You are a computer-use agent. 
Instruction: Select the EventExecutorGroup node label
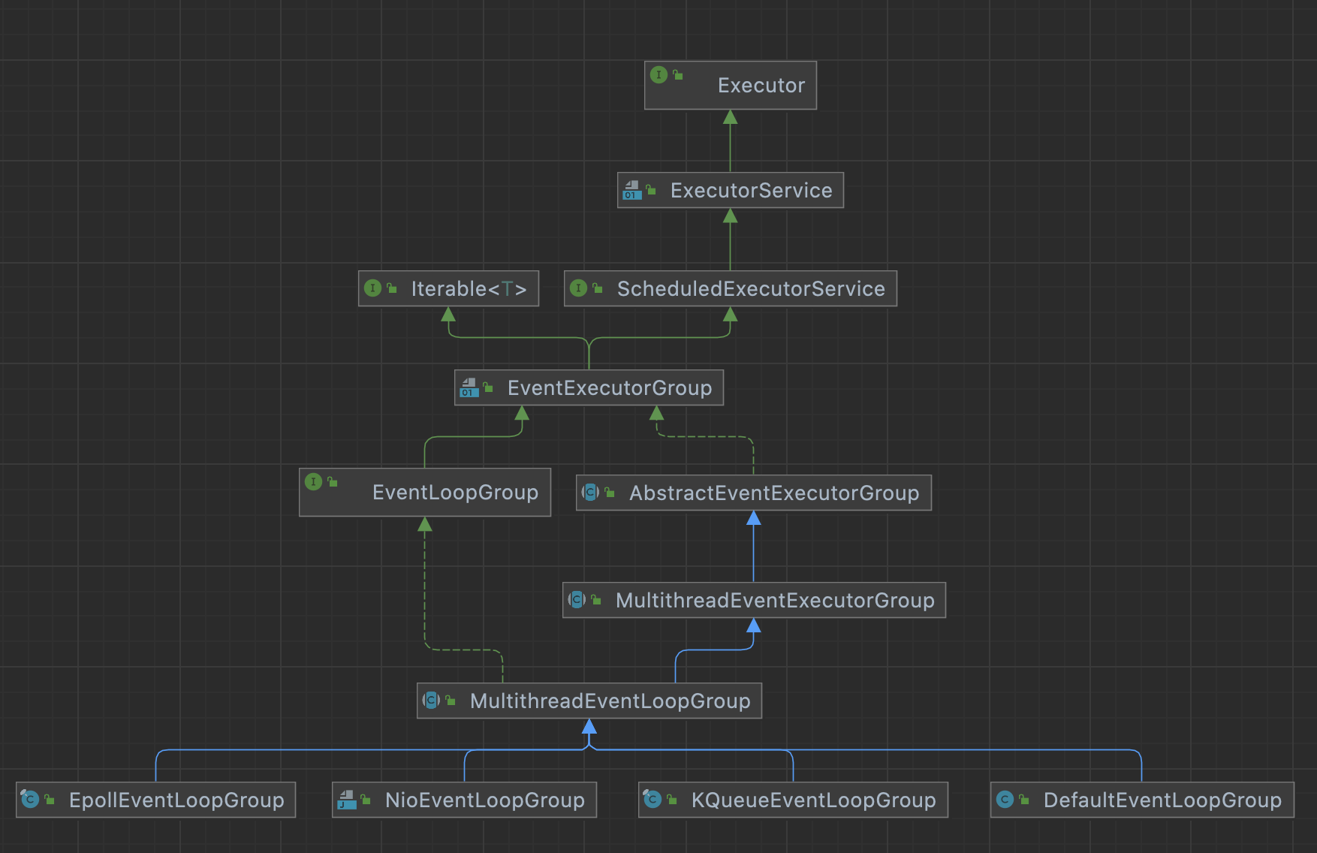point(609,388)
